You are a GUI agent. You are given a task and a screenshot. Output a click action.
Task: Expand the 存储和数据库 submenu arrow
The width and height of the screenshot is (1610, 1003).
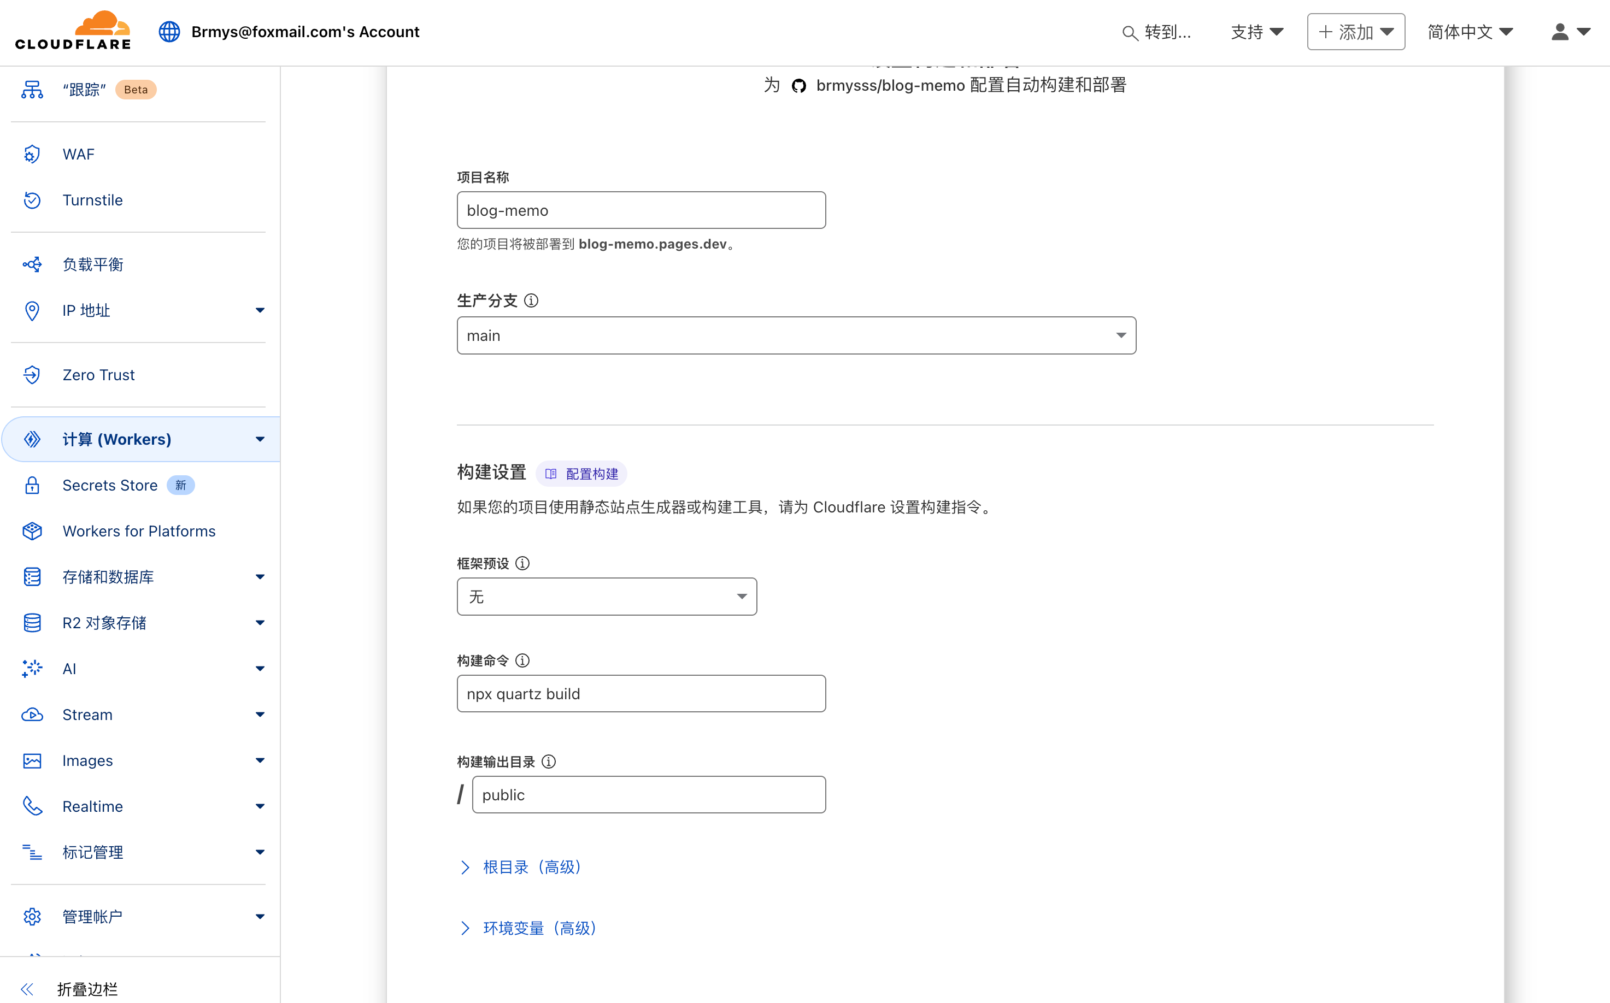[260, 577]
